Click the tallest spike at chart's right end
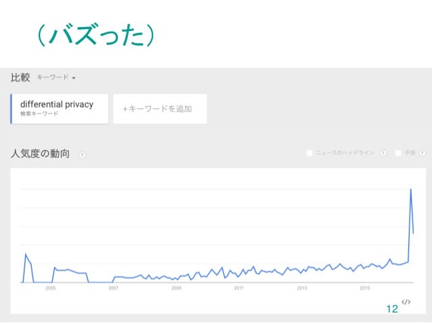Image resolution: width=432 pixels, height=324 pixels. [411, 189]
